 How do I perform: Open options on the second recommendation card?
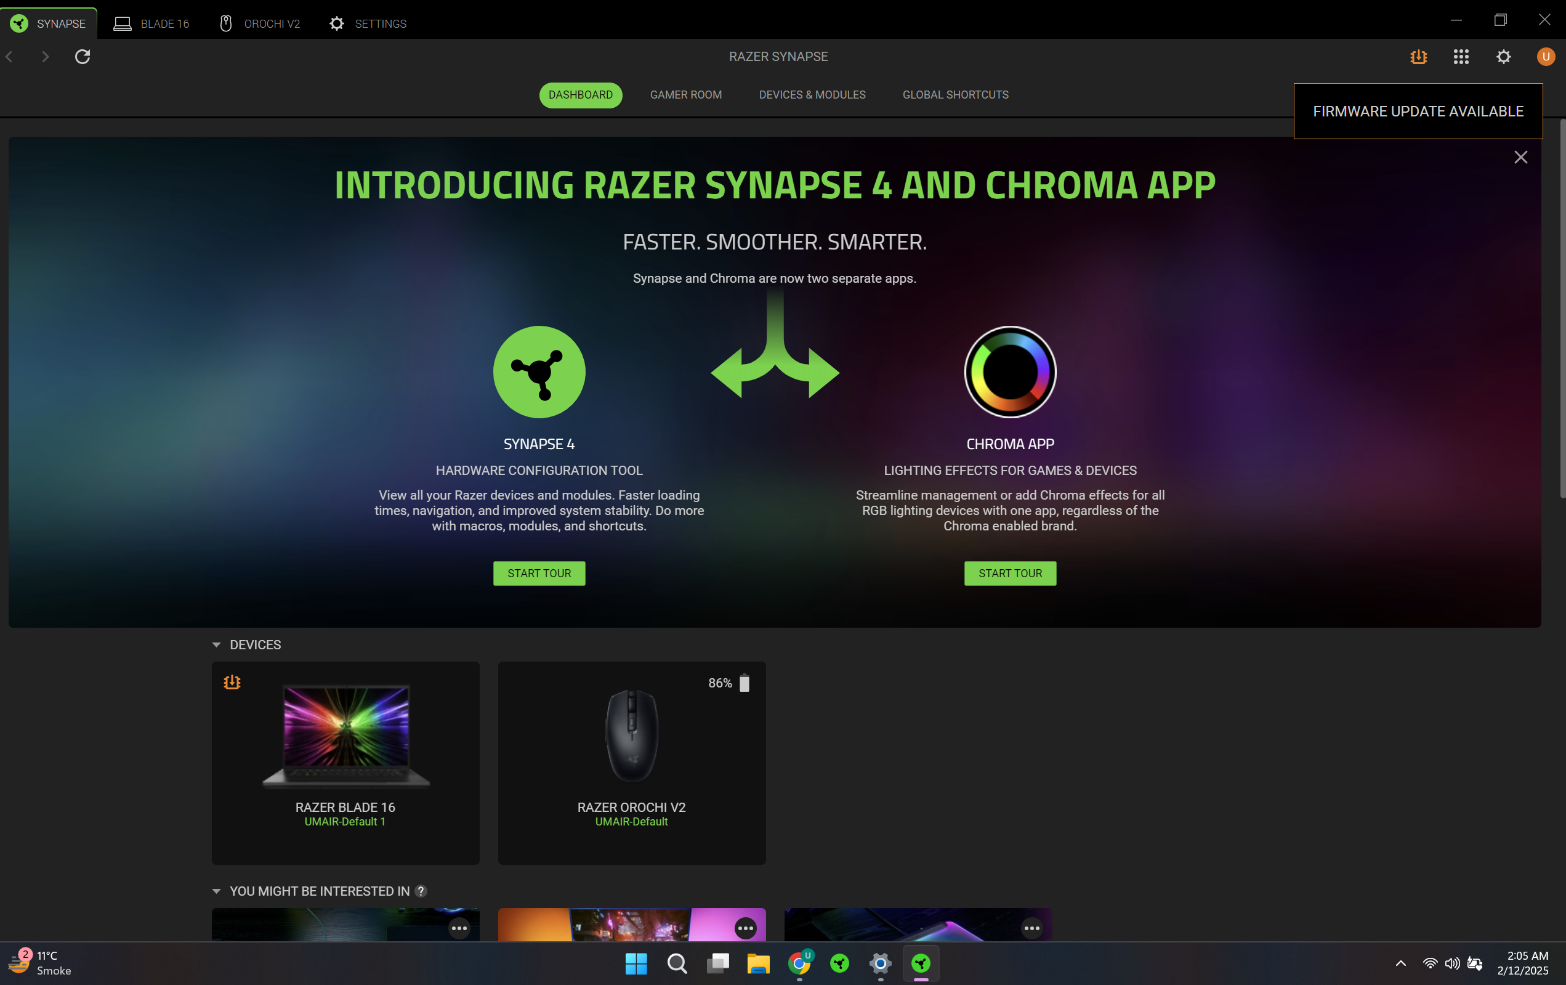click(745, 928)
